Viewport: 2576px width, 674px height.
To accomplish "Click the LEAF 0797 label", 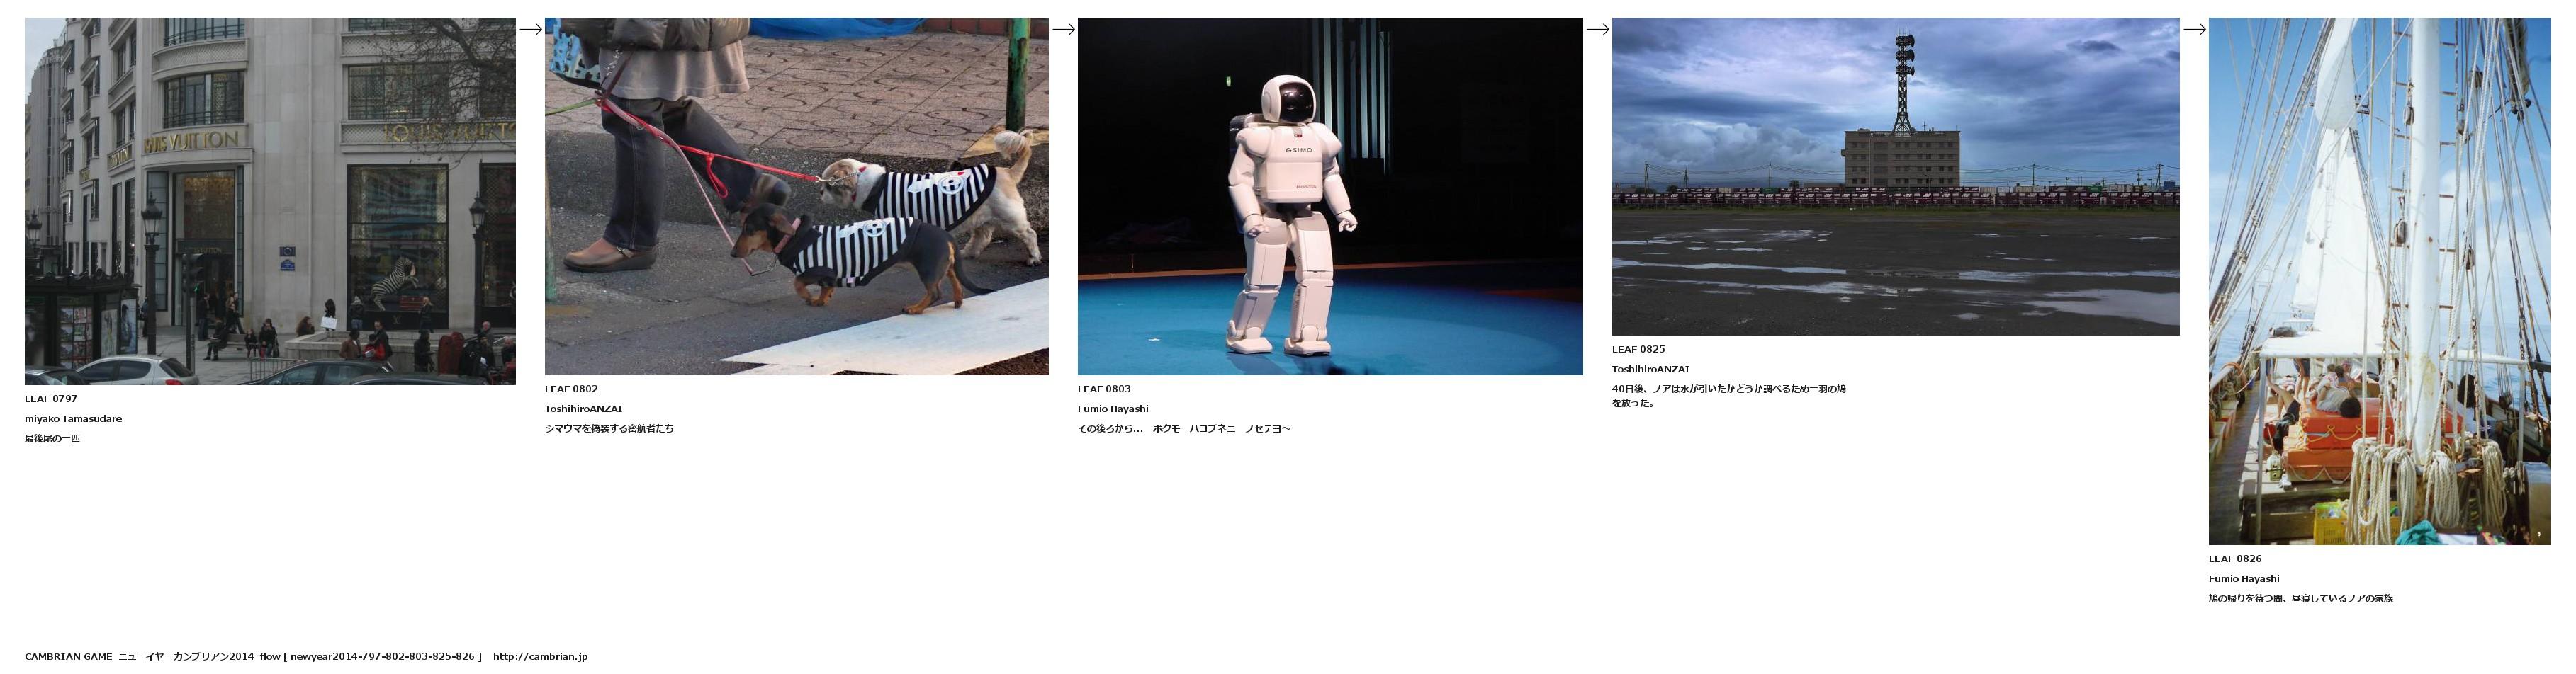I will point(51,399).
